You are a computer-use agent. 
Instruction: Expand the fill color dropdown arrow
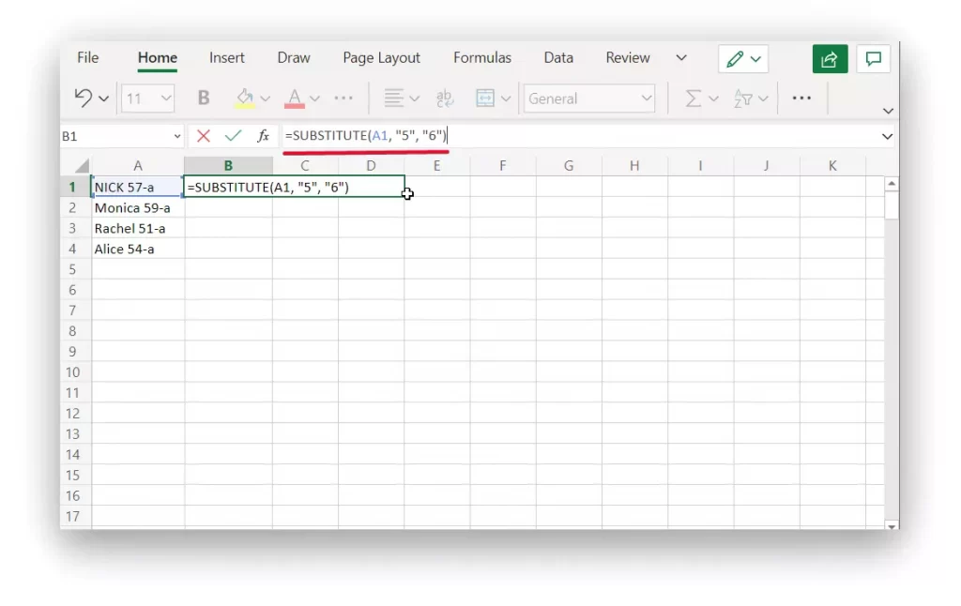(265, 98)
